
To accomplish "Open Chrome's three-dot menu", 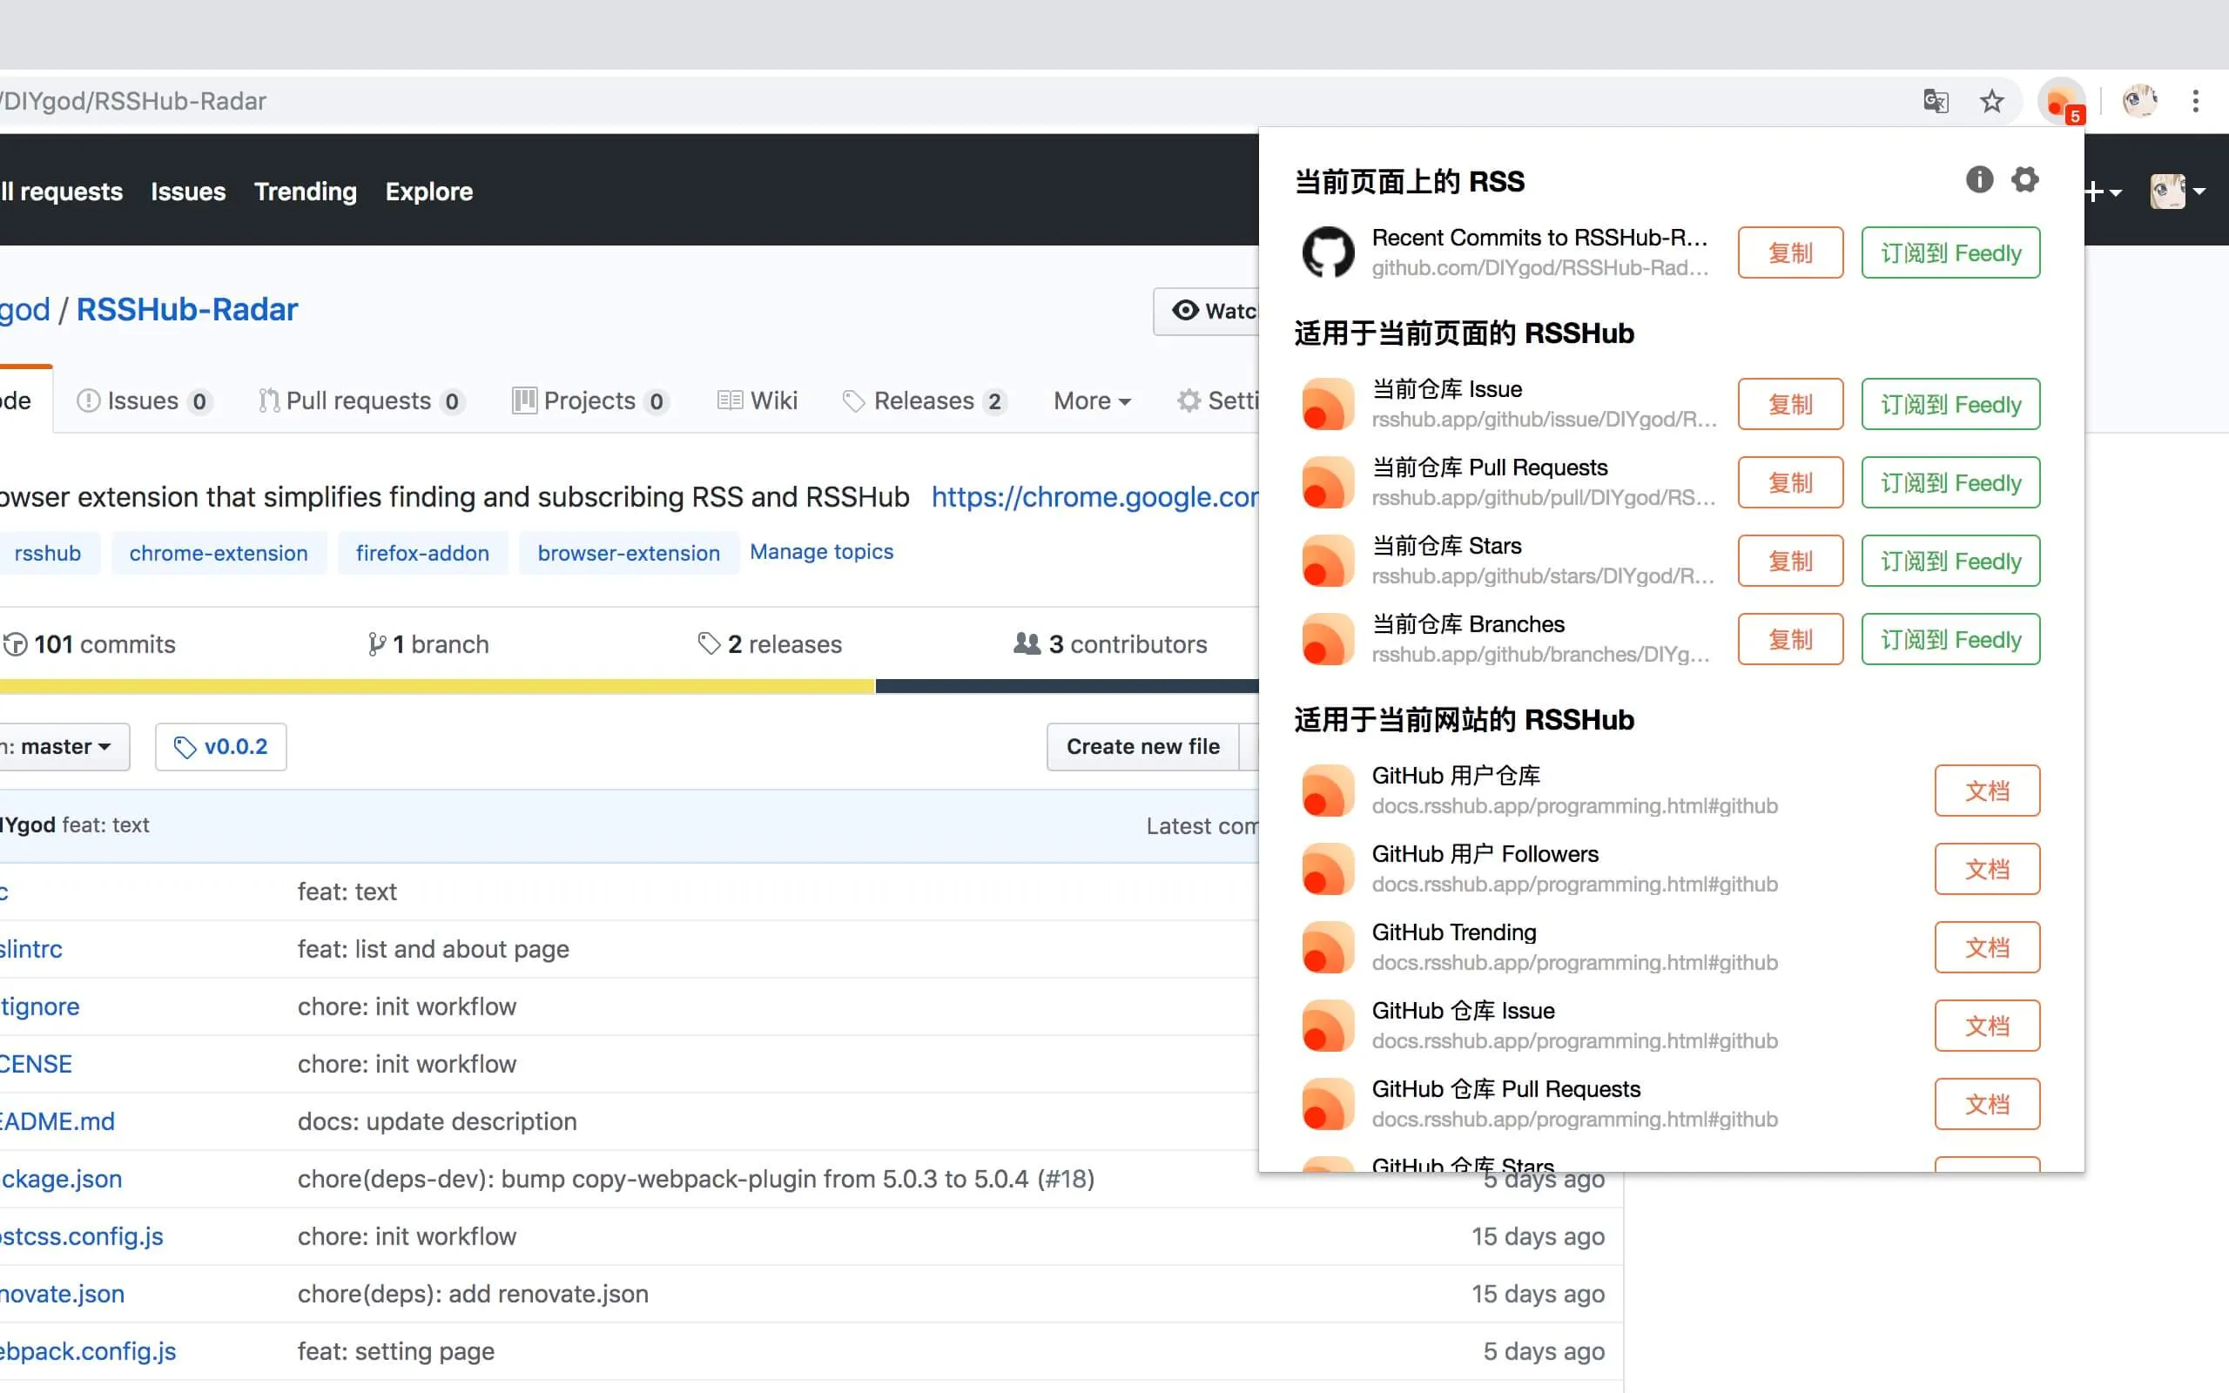I will [2195, 101].
